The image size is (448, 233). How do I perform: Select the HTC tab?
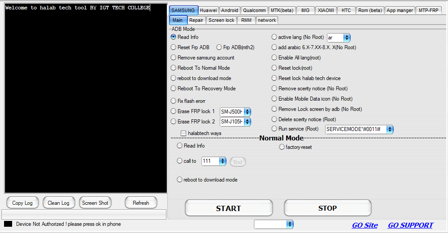click(x=346, y=11)
